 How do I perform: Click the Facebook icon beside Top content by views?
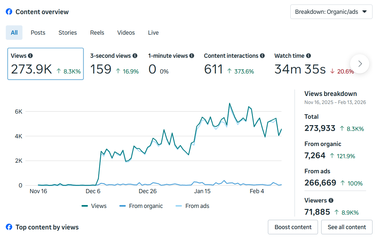point(9,227)
